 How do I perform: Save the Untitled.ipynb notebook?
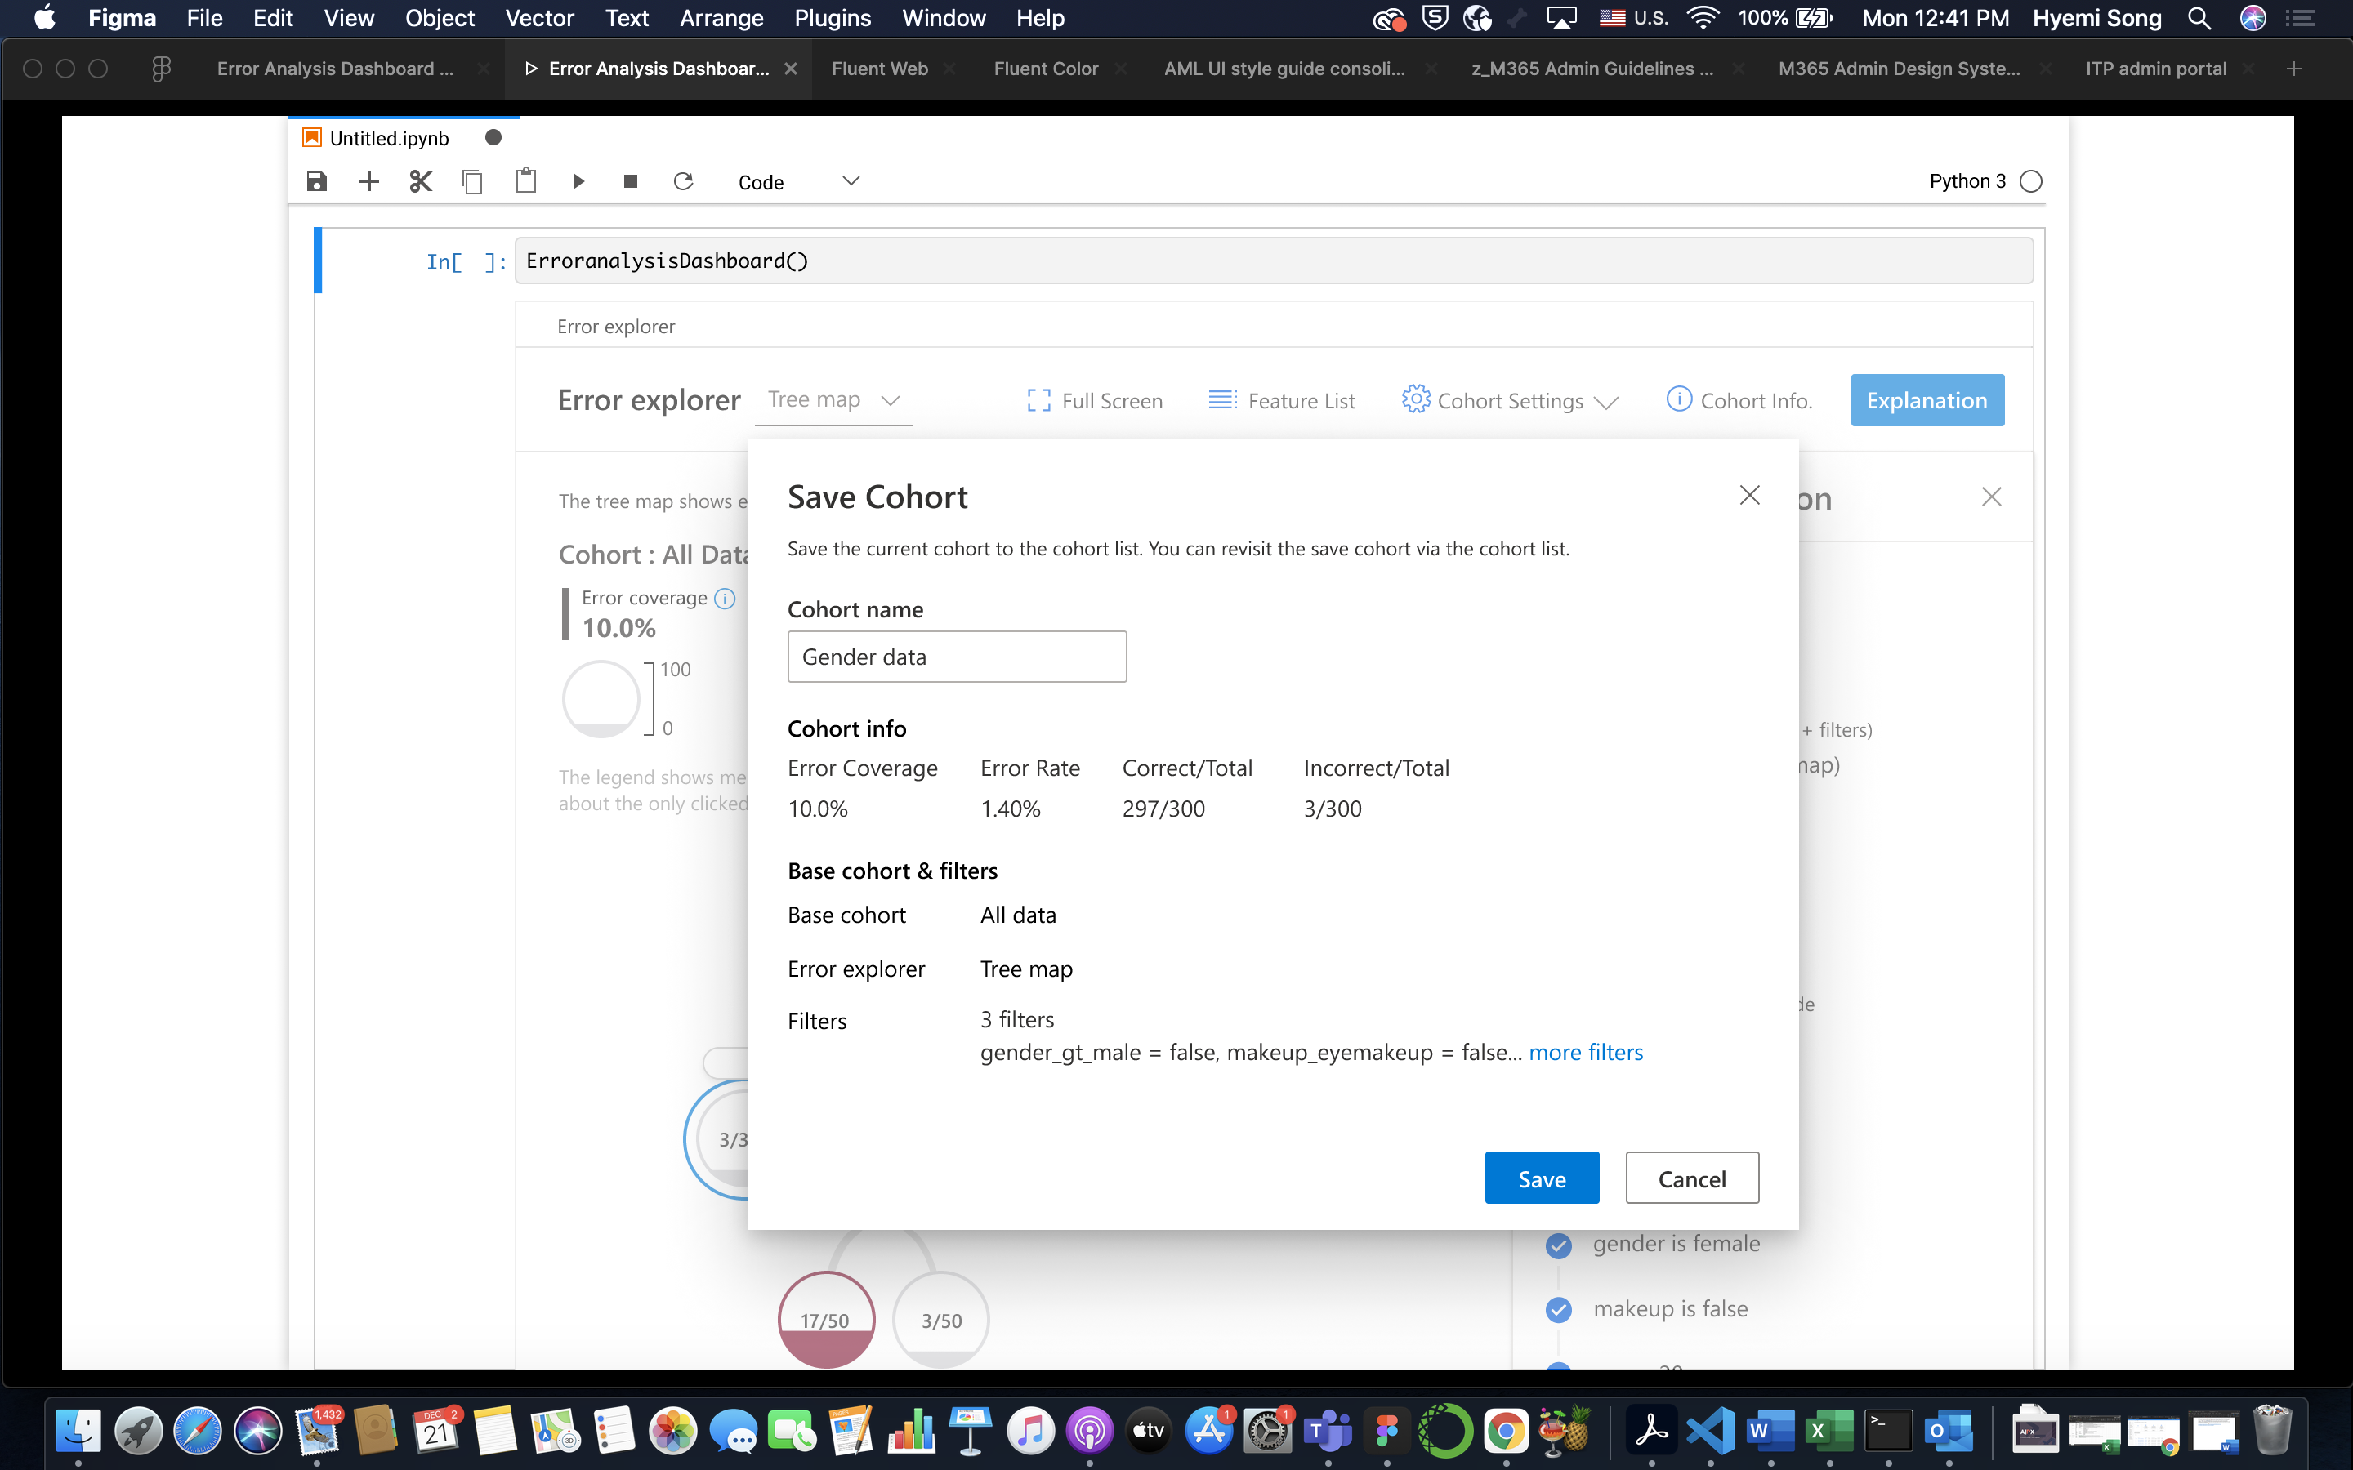[x=315, y=182]
